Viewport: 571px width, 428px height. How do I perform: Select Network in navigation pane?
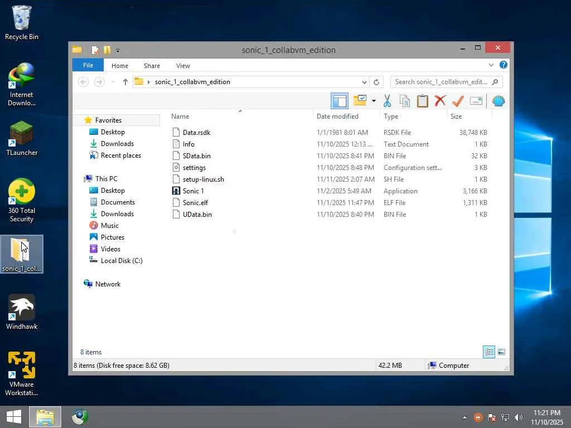[x=108, y=284]
